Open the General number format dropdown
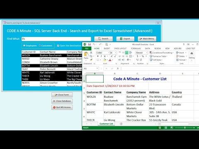The width and height of the screenshot is (199, 149). tap(147, 53)
